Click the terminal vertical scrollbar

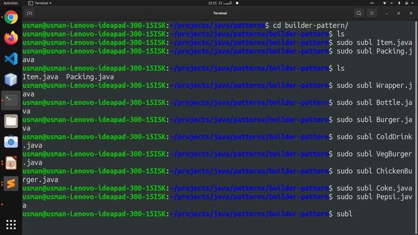pyautogui.click(x=417, y=128)
